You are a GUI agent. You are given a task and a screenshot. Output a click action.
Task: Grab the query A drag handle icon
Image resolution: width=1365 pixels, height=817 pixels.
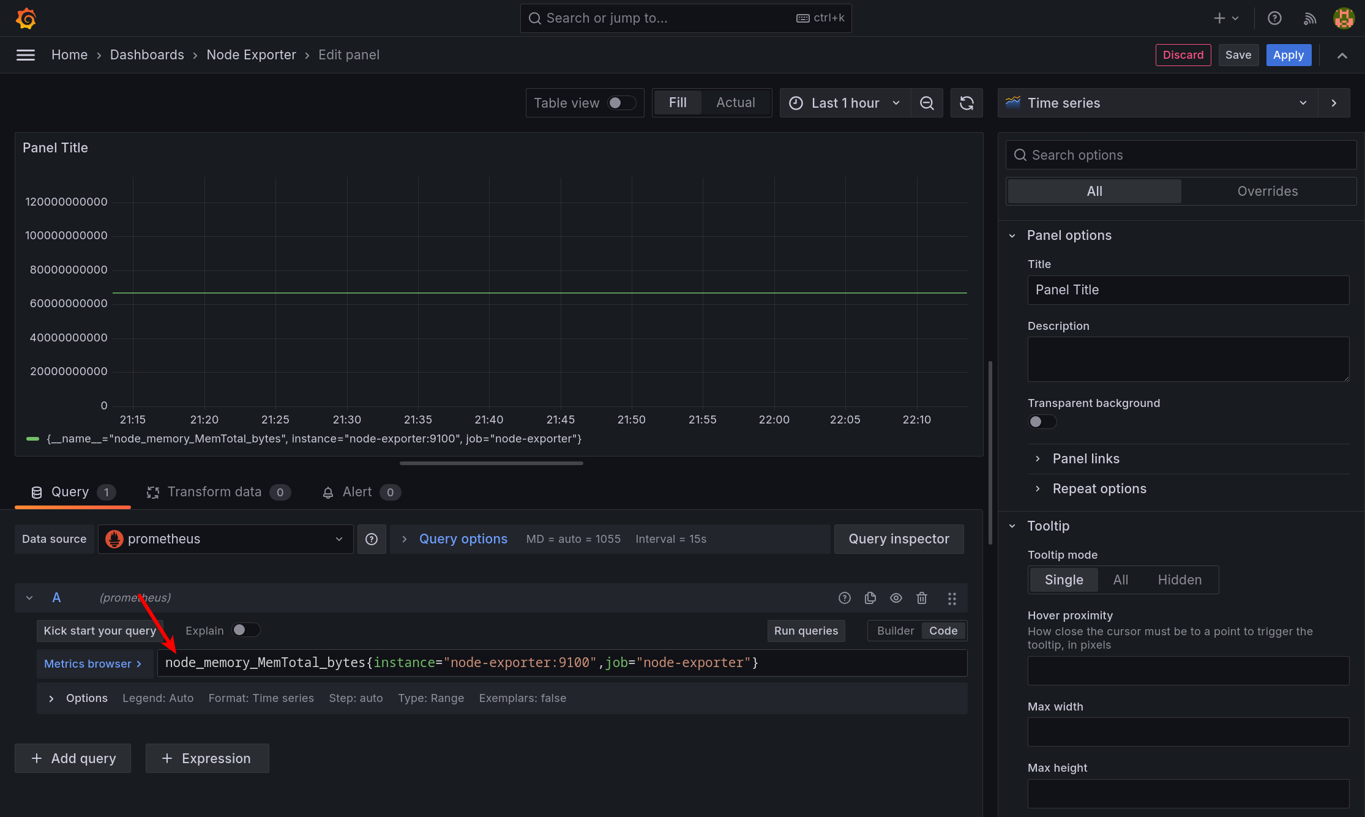pyautogui.click(x=952, y=599)
